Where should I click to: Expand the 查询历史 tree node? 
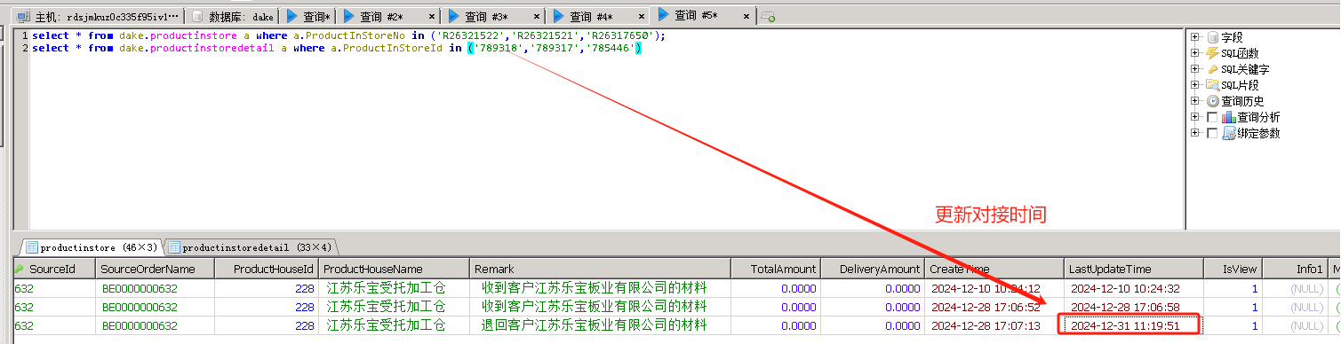pyautogui.click(x=1195, y=101)
